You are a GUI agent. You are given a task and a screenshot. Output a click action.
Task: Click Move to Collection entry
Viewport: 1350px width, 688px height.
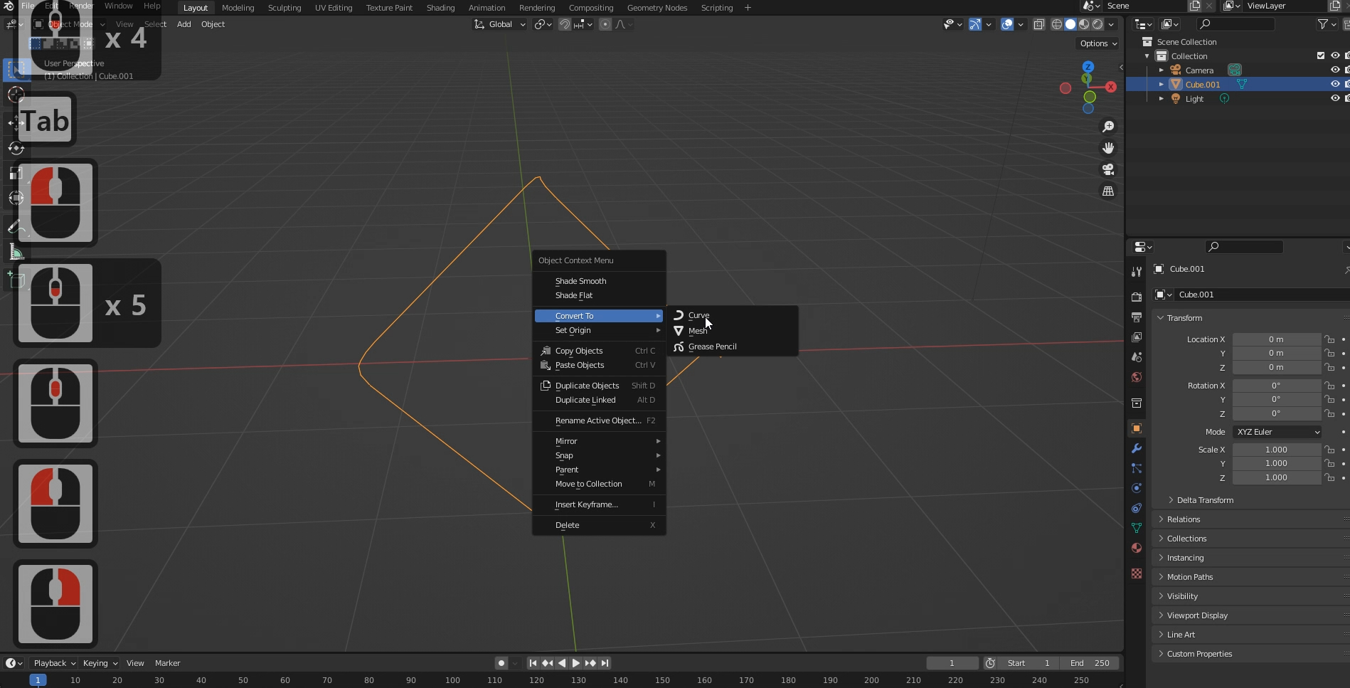[x=599, y=484]
